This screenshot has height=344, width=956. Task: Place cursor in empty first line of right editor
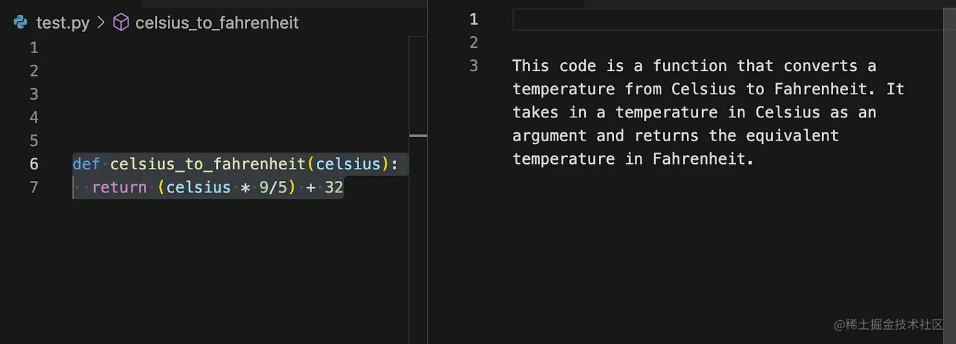coord(733,19)
